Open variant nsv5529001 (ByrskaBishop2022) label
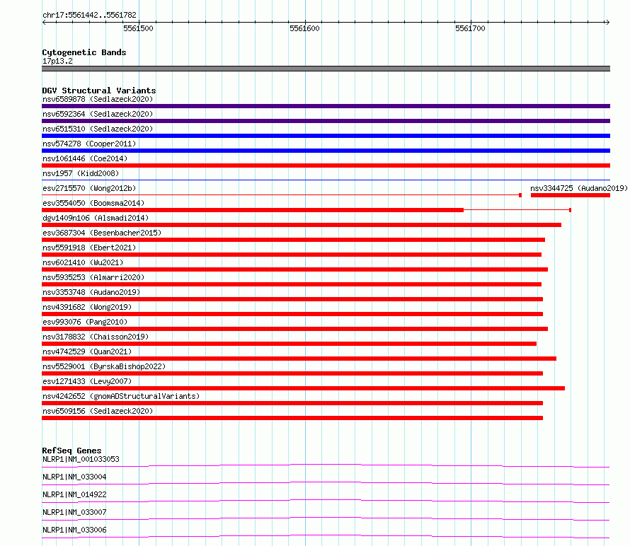Viewport: 630px width, 546px height. pyautogui.click(x=104, y=366)
